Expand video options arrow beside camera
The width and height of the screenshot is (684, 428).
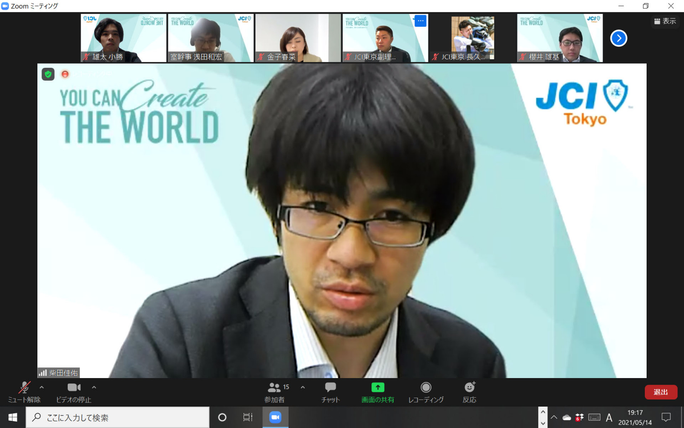point(94,387)
